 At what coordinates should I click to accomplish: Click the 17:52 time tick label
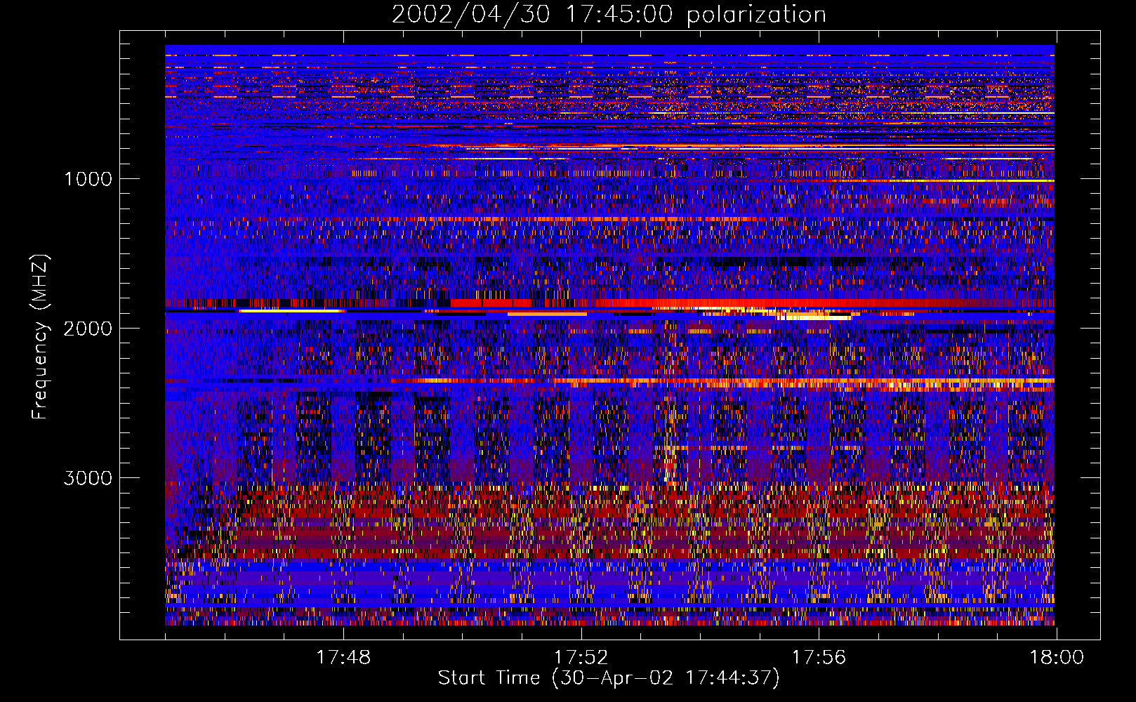(581, 658)
